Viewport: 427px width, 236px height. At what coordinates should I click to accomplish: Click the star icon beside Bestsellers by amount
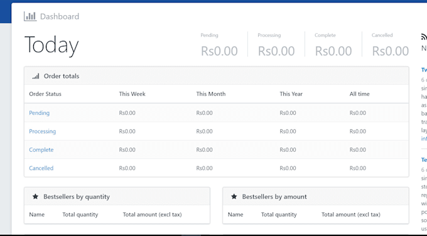(234, 196)
